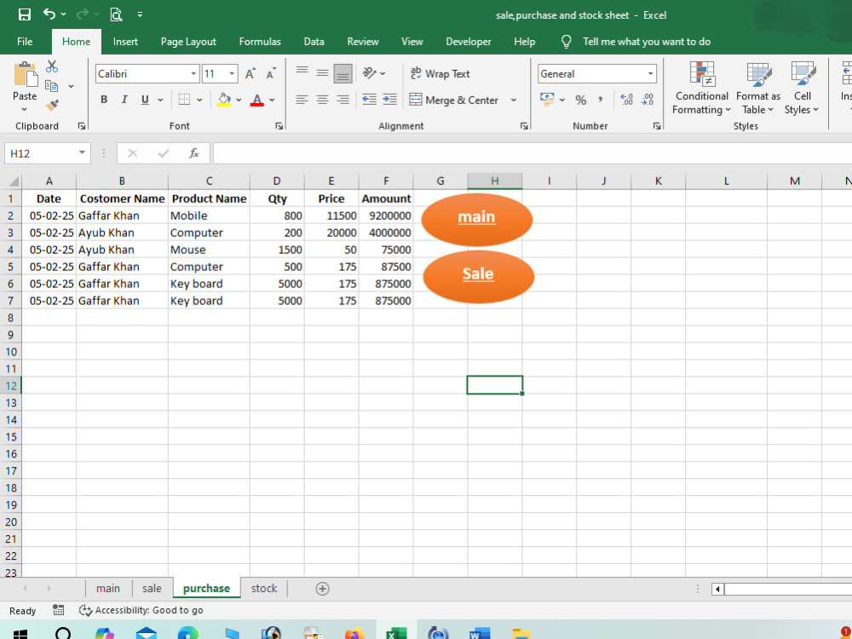Toggle Merge & Center
This screenshot has height=639, width=852.
[454, 100]
